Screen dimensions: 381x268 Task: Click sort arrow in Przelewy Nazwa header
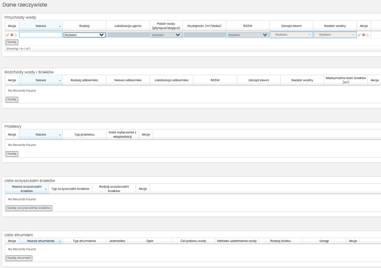point(60,135)
